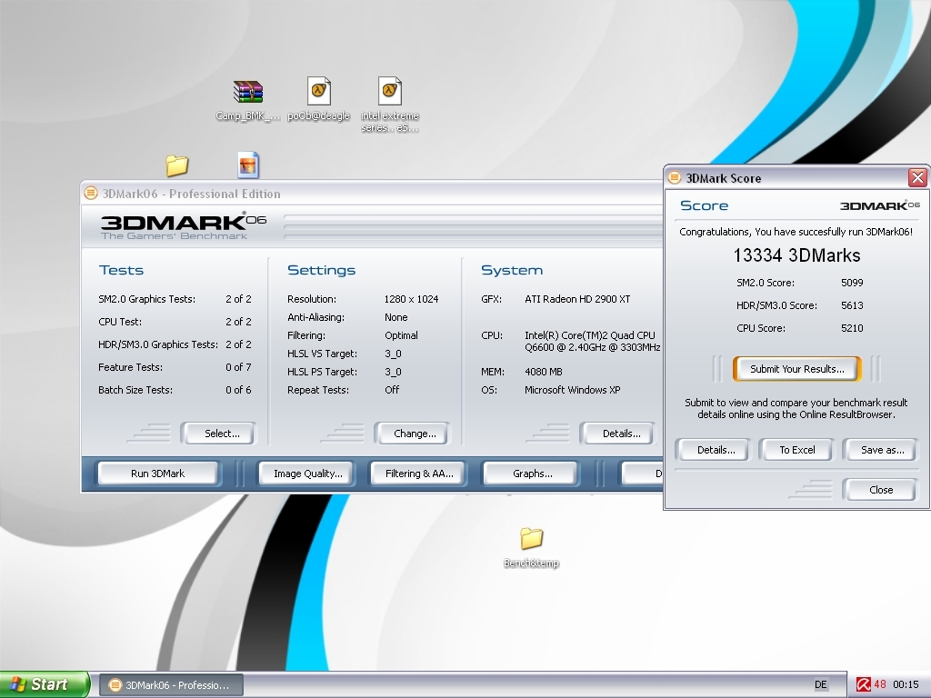Click the Resolution value 1280 x 1024
Screen dimensions: 931x698
411,298
